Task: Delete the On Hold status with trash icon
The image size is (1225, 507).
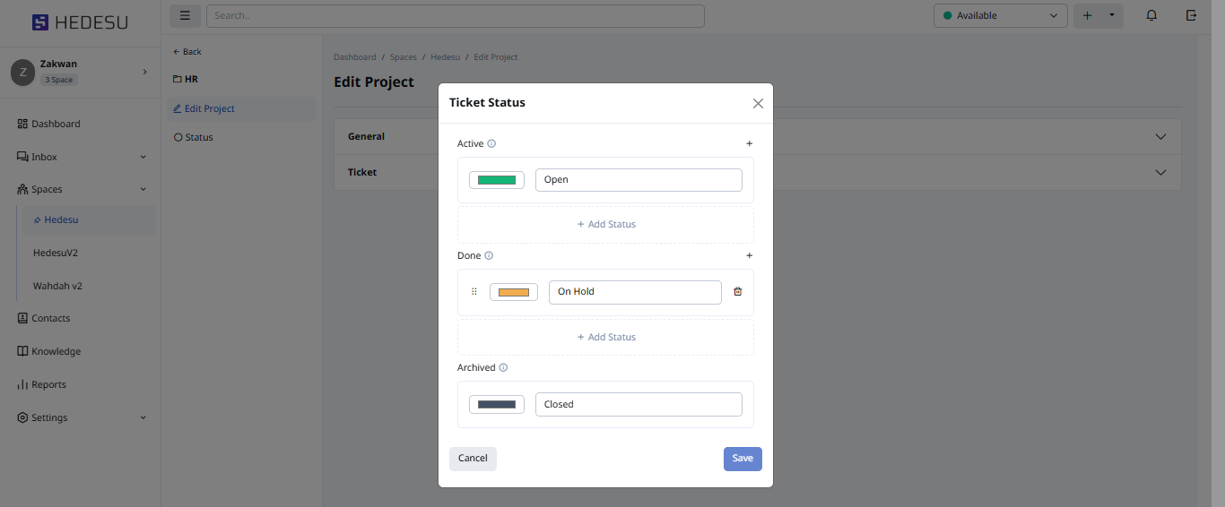Action: (738, 291)
